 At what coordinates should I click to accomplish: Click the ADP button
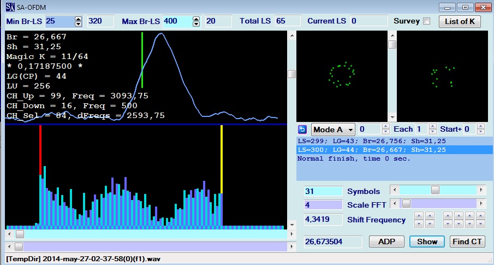[386, 242]
